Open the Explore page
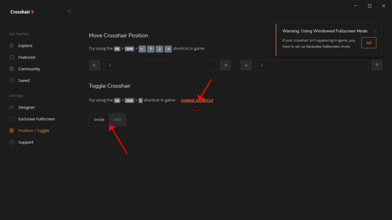Viewport: 392px width, 220px height. point(25,45)
